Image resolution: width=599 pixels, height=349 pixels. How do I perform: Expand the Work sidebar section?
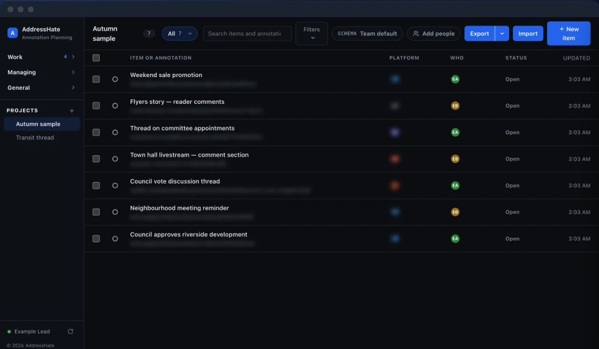41,57
